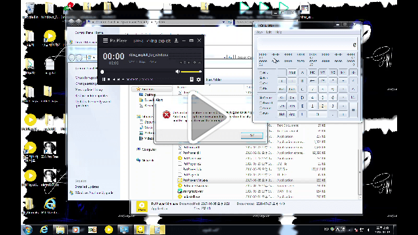Click the hex D button in Calculator
This screenshot has width=418, height=235.
(x=302, y=97)
